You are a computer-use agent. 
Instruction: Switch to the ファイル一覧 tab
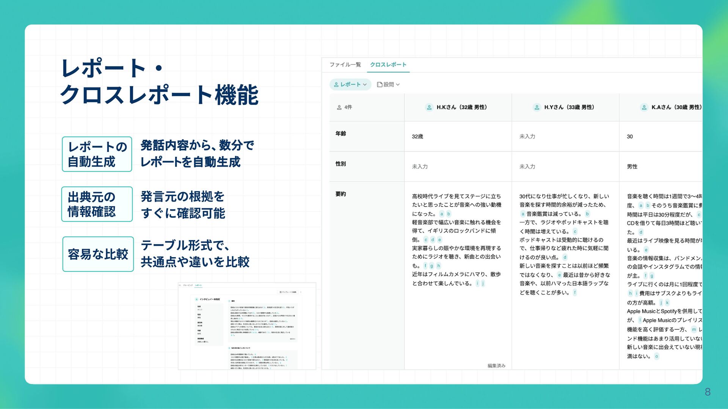click(345, 65)
